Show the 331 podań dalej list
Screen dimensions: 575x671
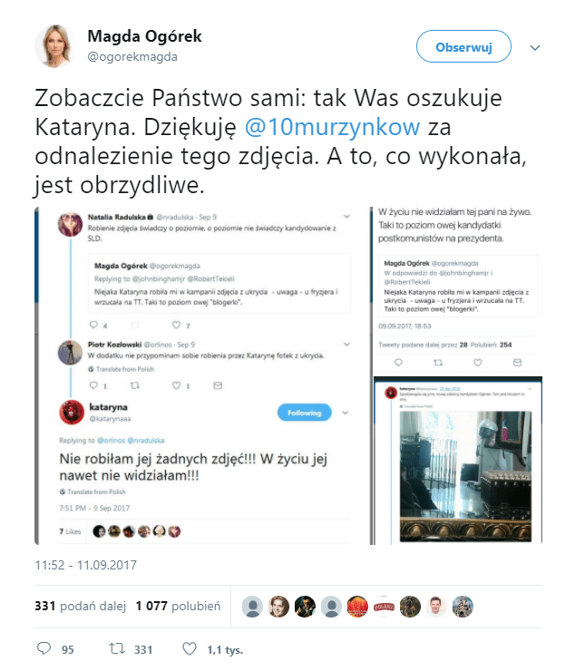click(81, 607)
